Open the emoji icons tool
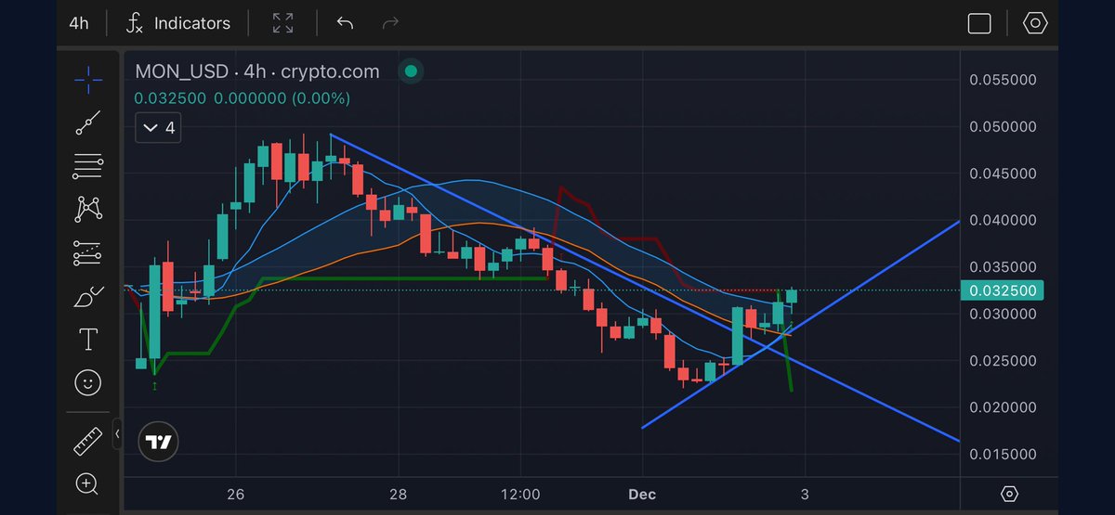 [x=88, y=382]
